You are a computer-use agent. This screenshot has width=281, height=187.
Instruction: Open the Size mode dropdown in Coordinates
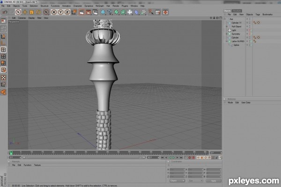tap(195, 181)
